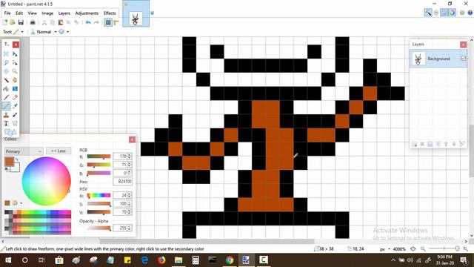Open the image list dropdown arrow
This screenshot has width=474, height=267.
pyautogui.click(x=153, y=13)
